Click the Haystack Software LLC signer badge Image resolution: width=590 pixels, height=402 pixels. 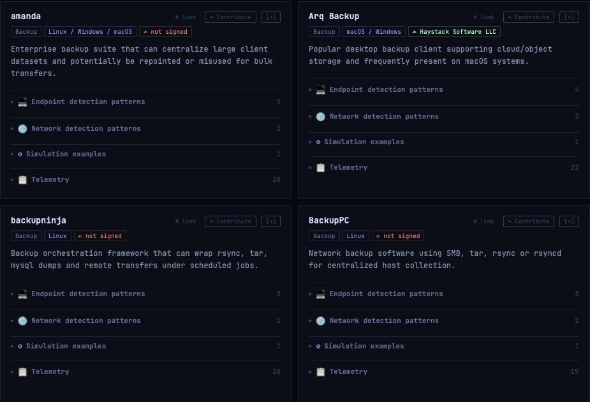455,32
